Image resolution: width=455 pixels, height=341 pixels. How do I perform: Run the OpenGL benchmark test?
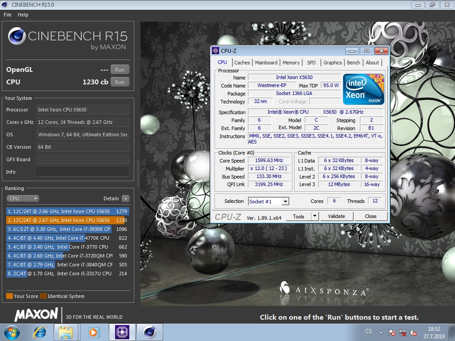(x=120, y=70)
